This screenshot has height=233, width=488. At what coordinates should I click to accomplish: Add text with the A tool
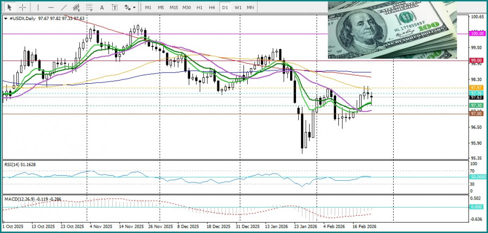(103, 8)
